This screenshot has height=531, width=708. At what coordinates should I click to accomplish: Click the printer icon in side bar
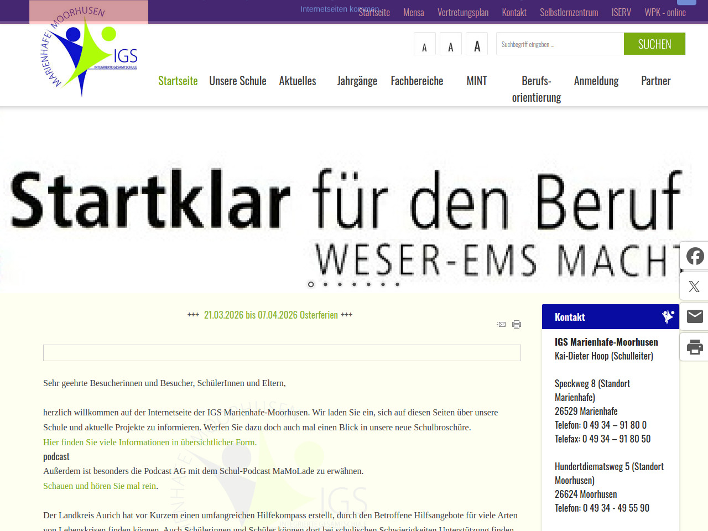coord(695,347)
